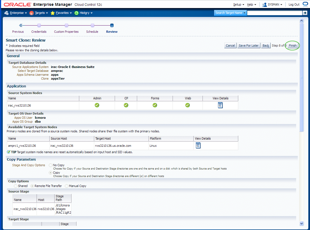
Task: Click the Log Out link
Action: point(294,4)
